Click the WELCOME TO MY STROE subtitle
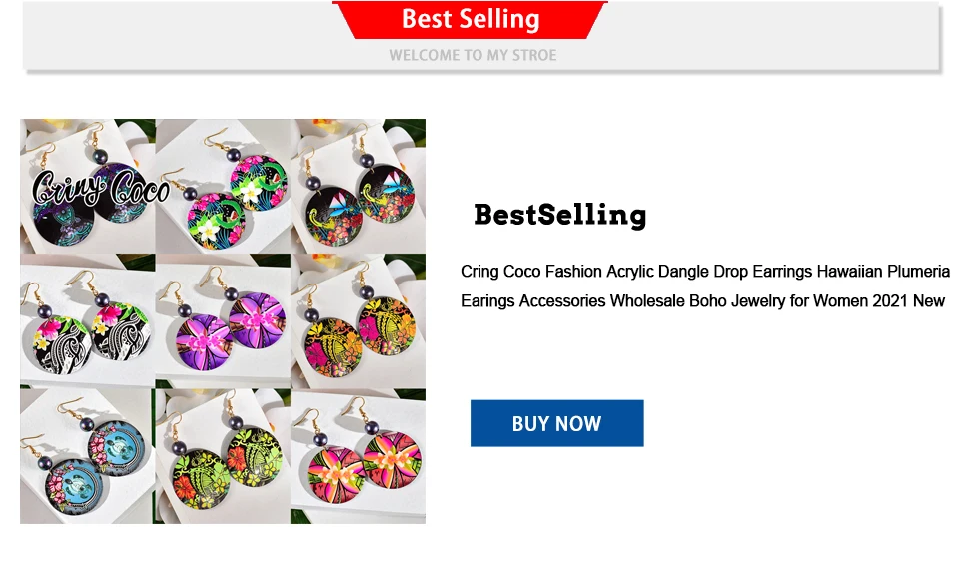959x569 pixels. click(x=473, y=55)
